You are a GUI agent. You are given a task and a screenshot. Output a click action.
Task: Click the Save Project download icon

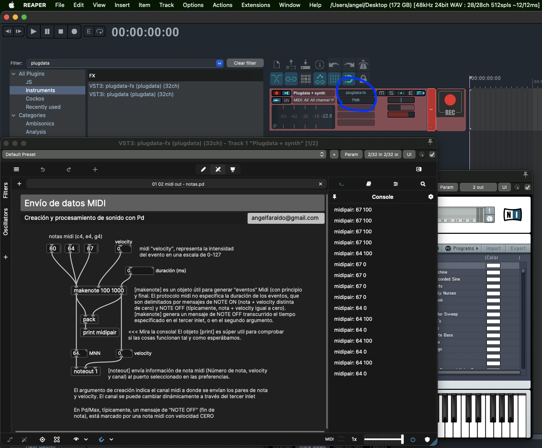tap(305, 65)
